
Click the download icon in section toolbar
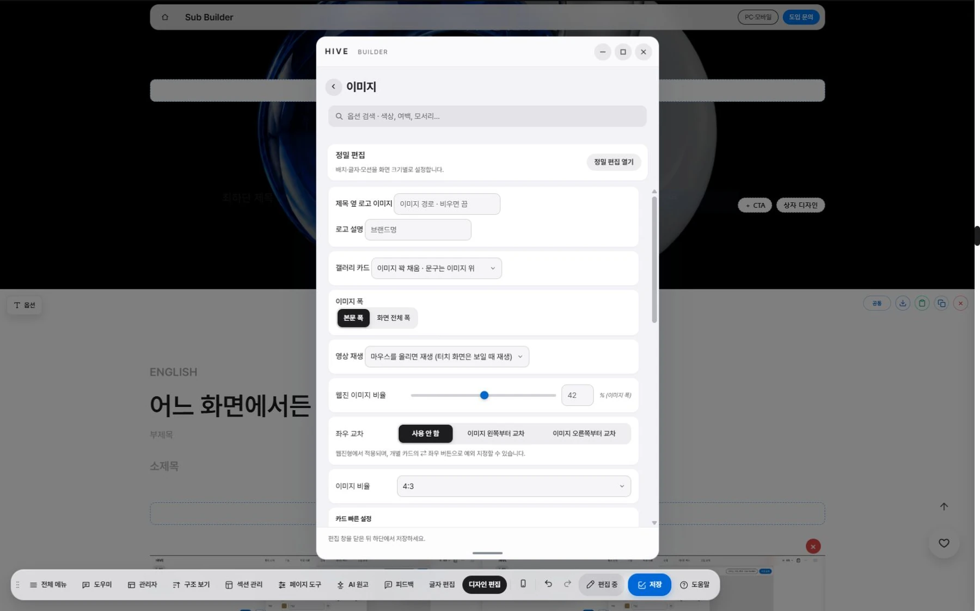[903, 304]
